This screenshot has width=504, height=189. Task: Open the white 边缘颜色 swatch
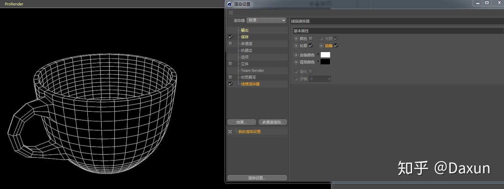coord(325,55)
